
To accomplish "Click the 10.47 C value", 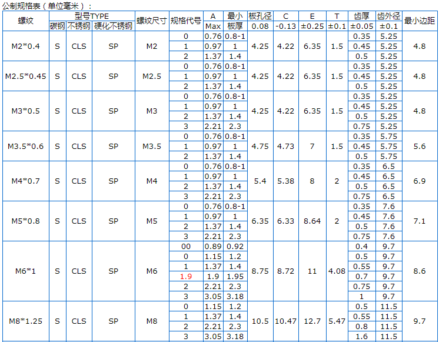I will point(285,321).
